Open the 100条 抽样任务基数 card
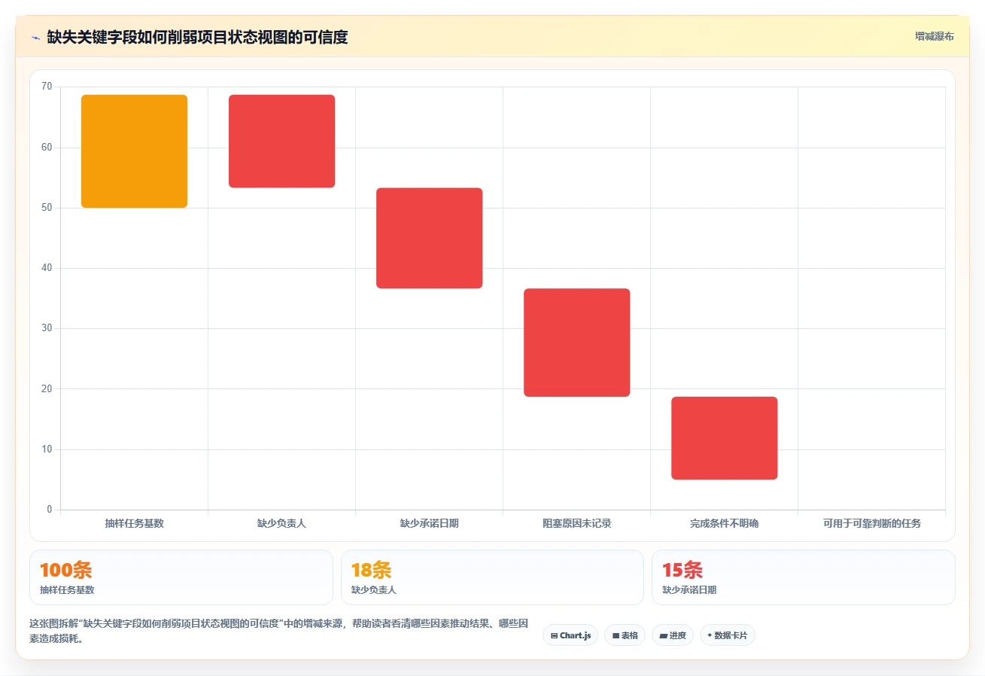Image resolution: width=985 pixels, height=676 pixels. [181, 577]
